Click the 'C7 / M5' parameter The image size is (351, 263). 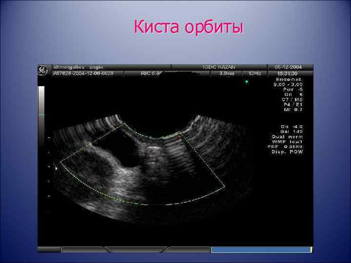point(292,99)
